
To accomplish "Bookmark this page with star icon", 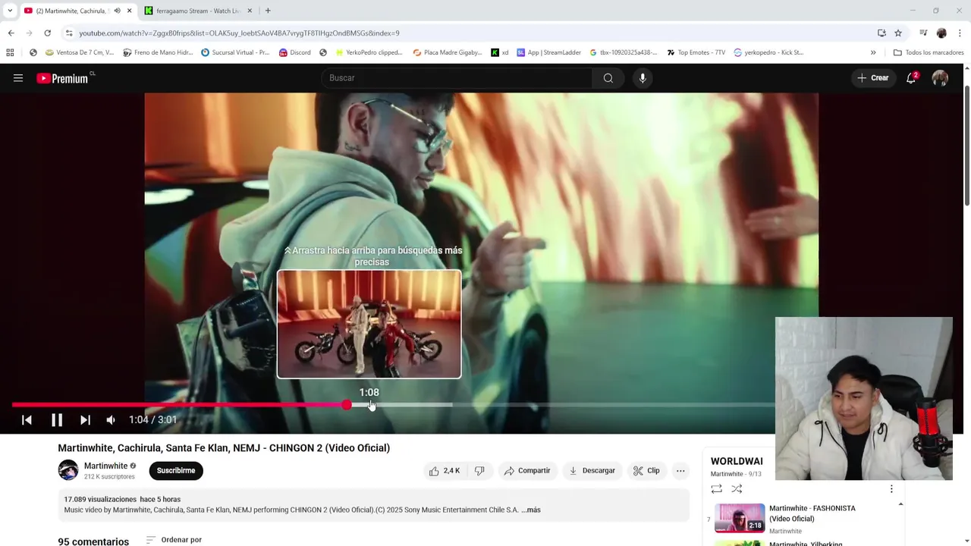I will 898,33.
